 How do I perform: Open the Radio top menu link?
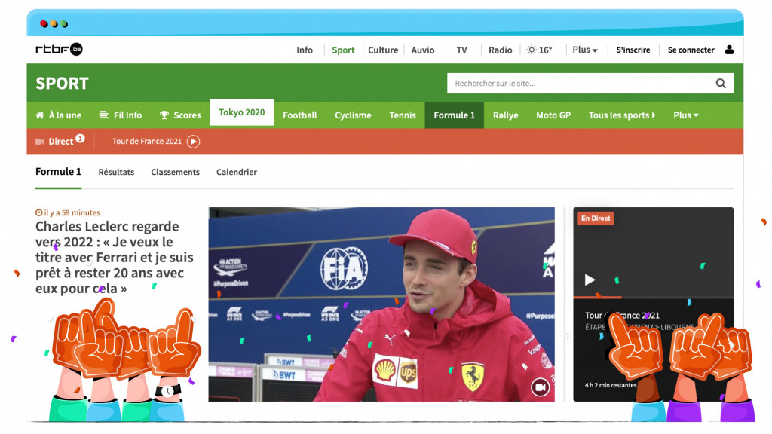501,50
